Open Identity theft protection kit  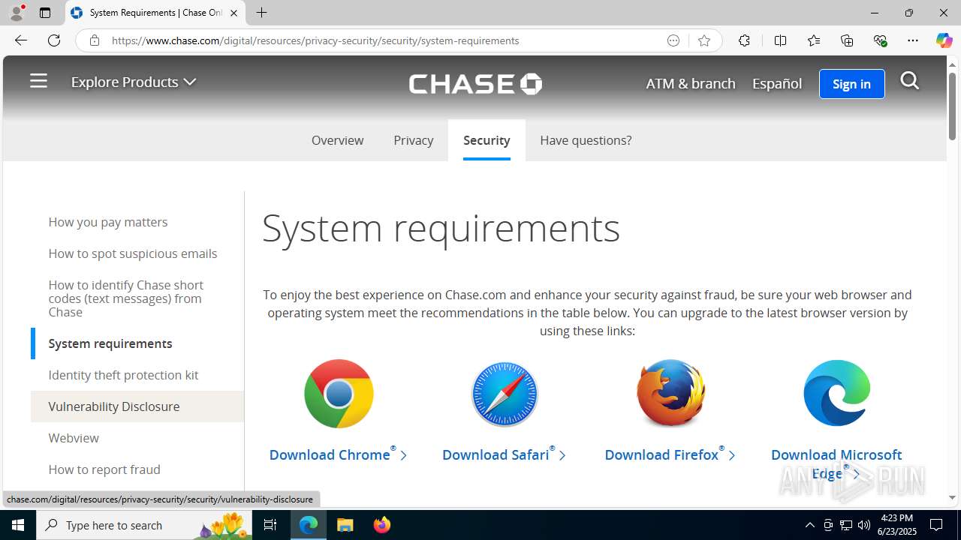pos(123,375)
